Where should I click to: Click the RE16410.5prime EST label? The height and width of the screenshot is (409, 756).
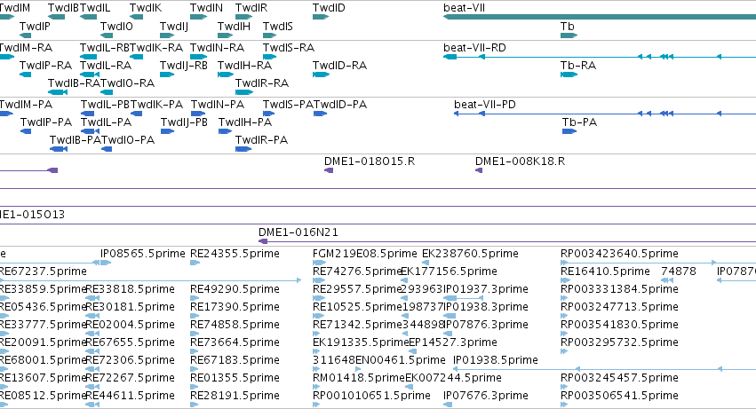click(605, 271)
